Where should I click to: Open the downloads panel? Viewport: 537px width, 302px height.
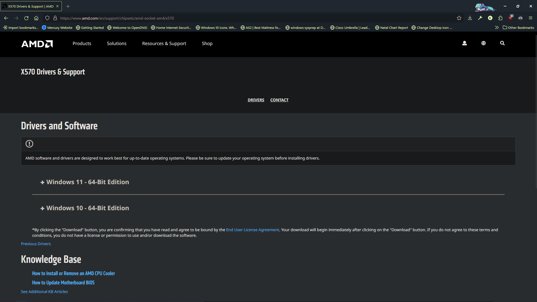[470, 18]
